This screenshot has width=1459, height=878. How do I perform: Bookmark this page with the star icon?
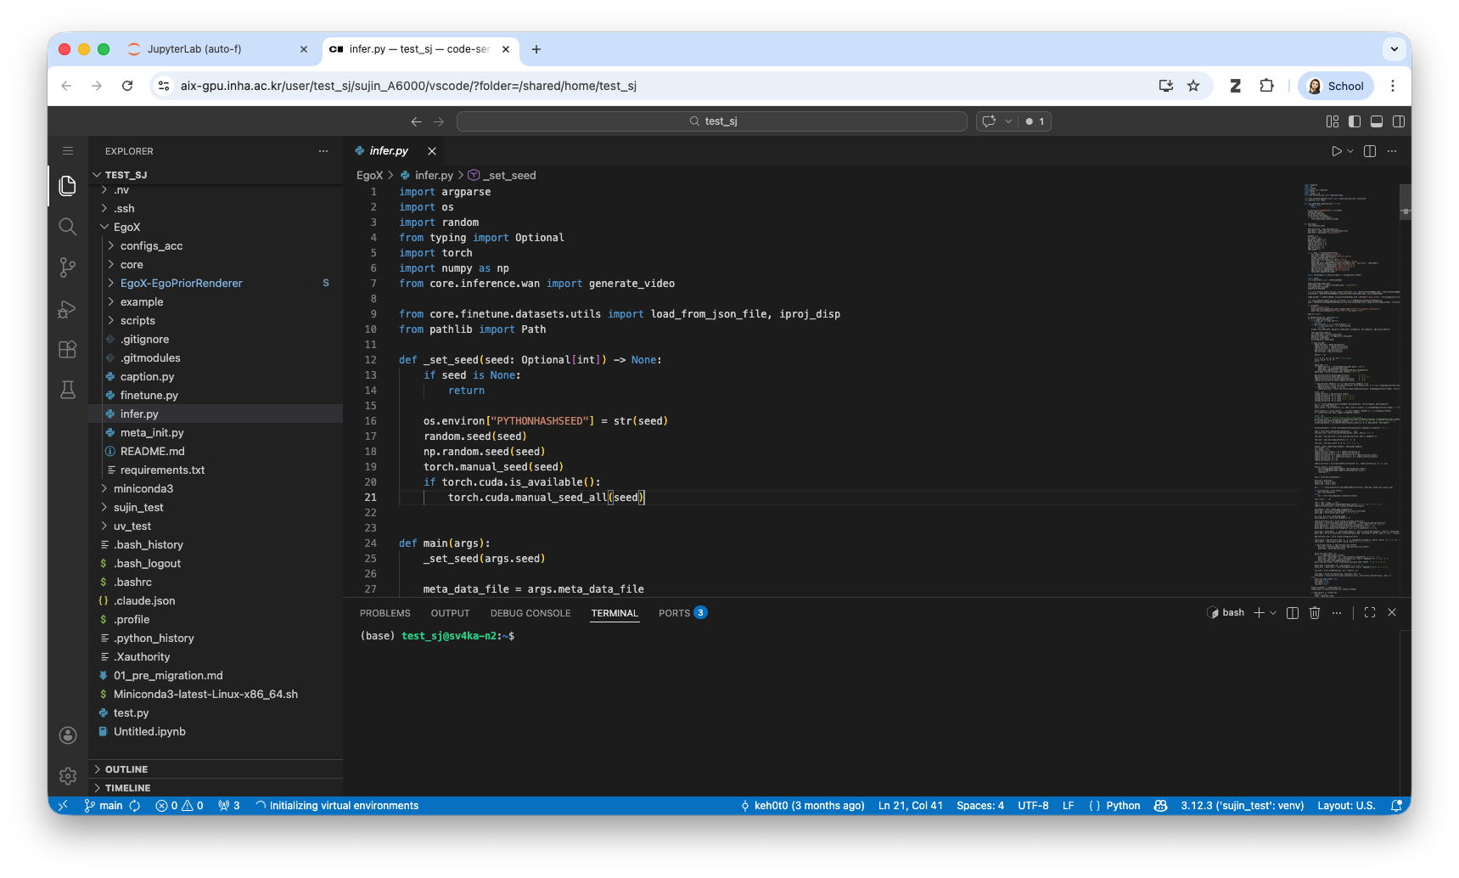[1193, 86]
